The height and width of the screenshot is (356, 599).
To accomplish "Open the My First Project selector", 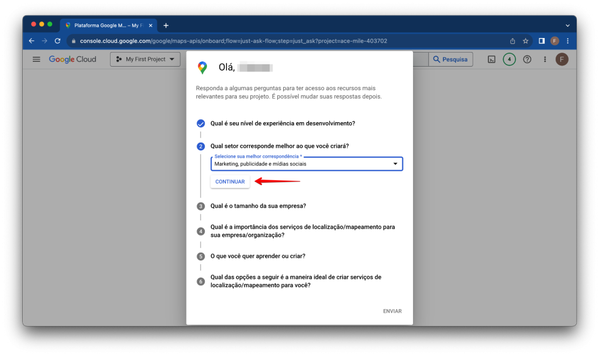I will tap(145, 59).
